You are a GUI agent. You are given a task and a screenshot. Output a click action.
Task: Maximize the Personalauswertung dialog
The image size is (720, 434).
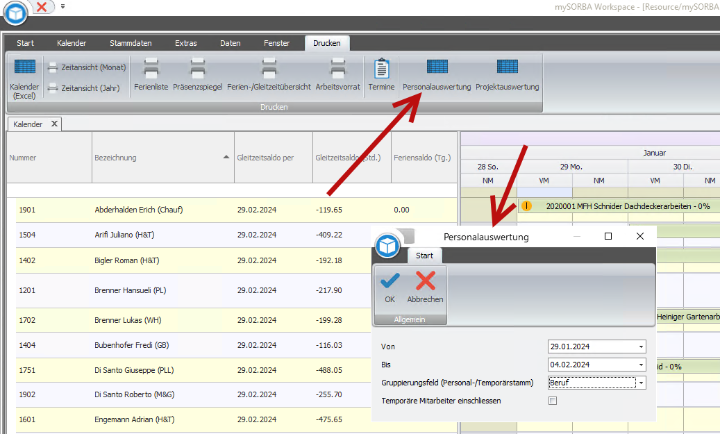click(x=608, y=236)
